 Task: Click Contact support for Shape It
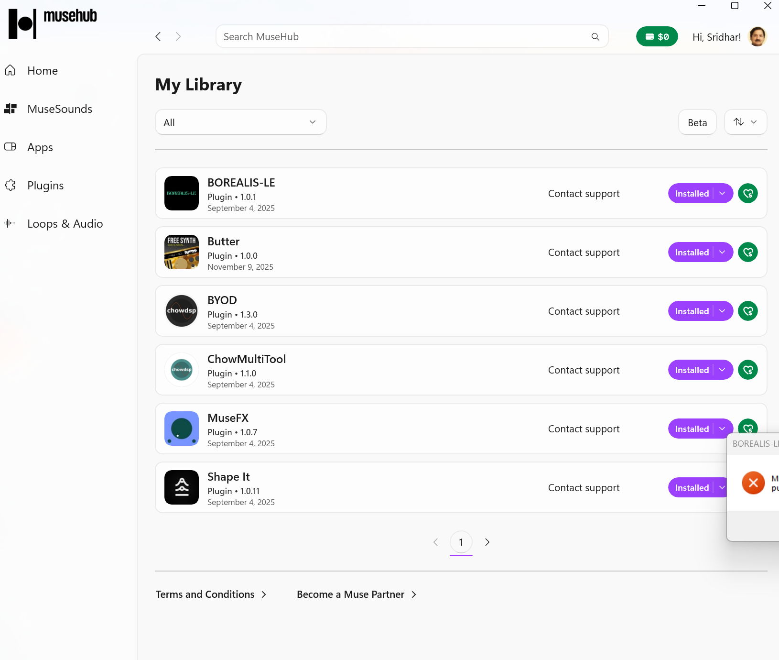pyautogui.click(x=584, y=488)
